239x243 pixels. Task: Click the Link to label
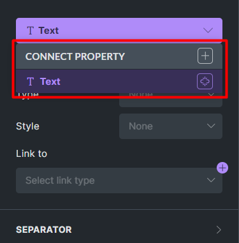31,154
